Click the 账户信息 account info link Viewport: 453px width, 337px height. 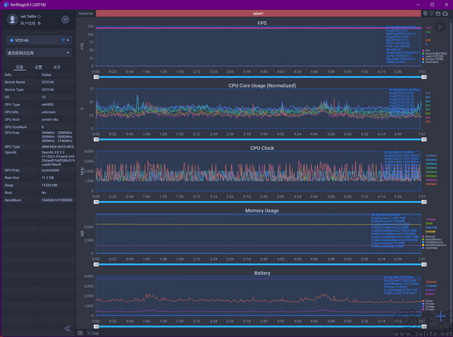tap(28, 24)
